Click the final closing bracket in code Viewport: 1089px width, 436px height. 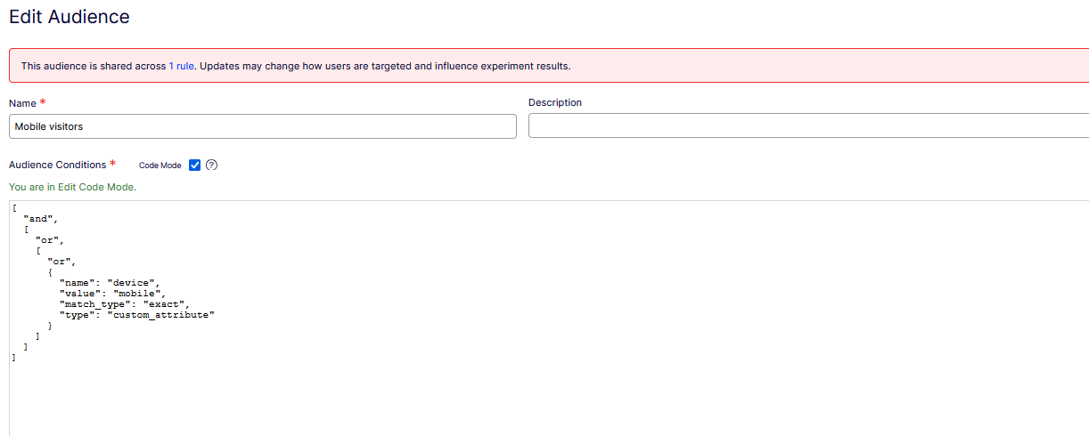pyautogui.click(x=13, y=358)
